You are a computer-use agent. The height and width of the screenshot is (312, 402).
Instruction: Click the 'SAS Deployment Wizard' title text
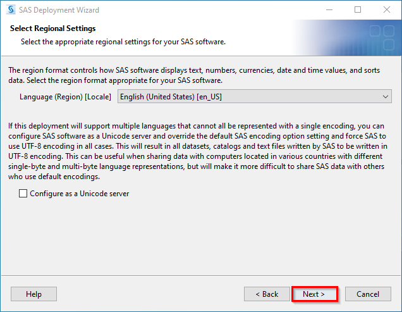tap(59, 10)
